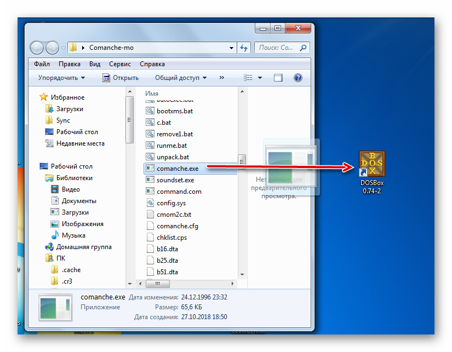
Task: Open the Сервис menu
Action: point(119,64)
